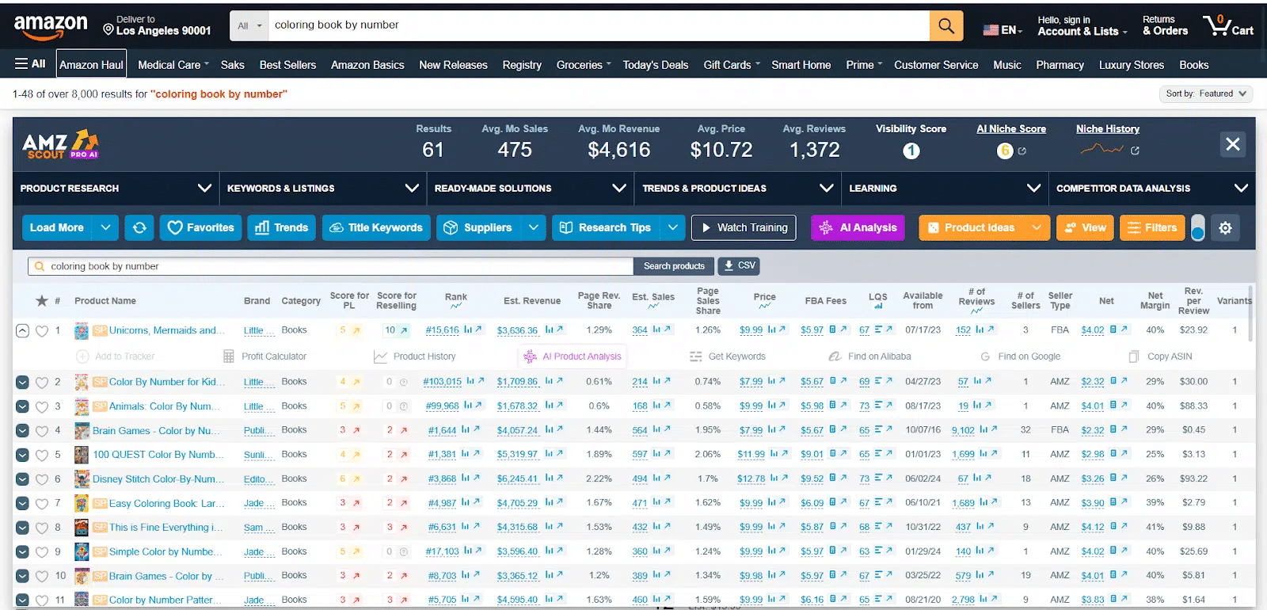Viewport: 1267px width, 610px height.
Task: Click the refresh results icon
Action: click(x=139, y=228)
